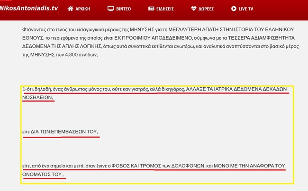
Task: Click the play circle icon beside LIVE TV
Action: 234,8
